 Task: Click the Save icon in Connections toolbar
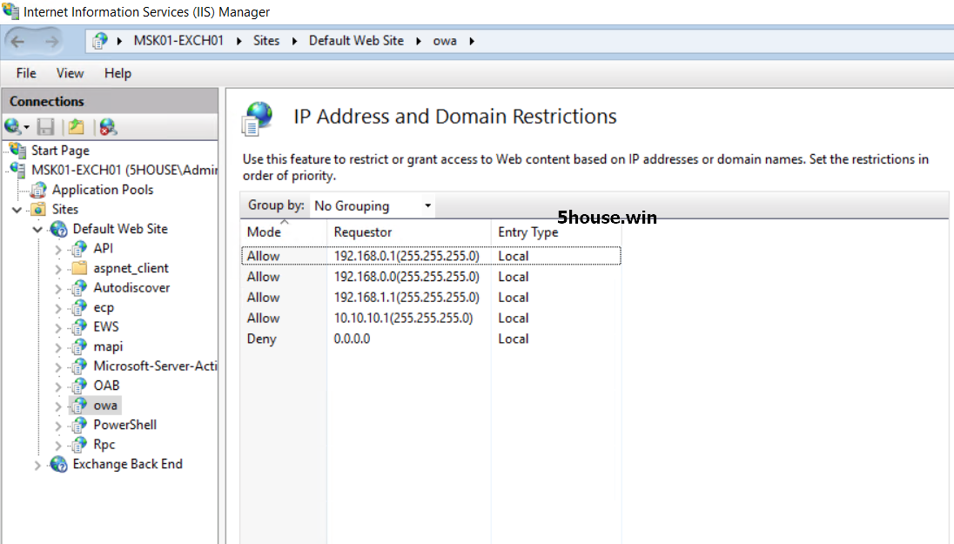pyautogui.click(x=46, y=127)
